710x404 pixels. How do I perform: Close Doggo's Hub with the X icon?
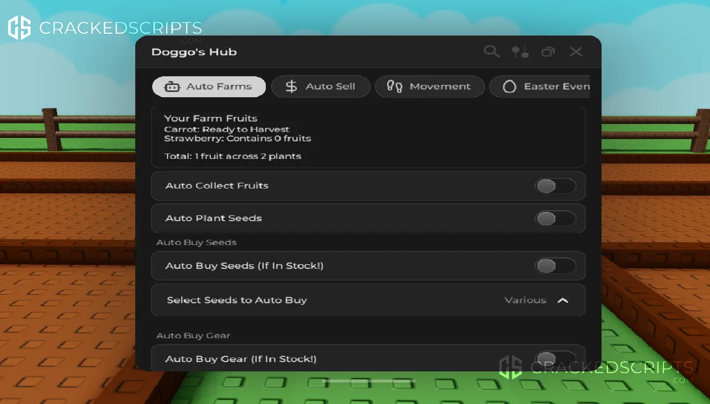click(576, 52)
